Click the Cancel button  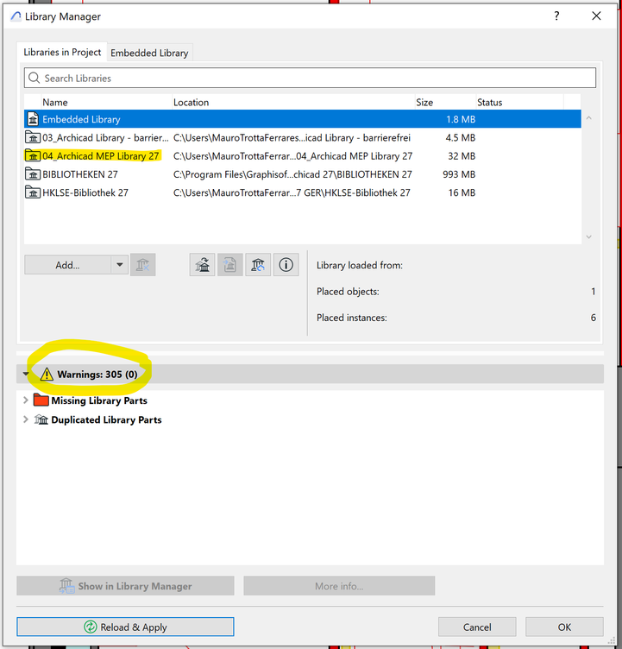(477, 627)
